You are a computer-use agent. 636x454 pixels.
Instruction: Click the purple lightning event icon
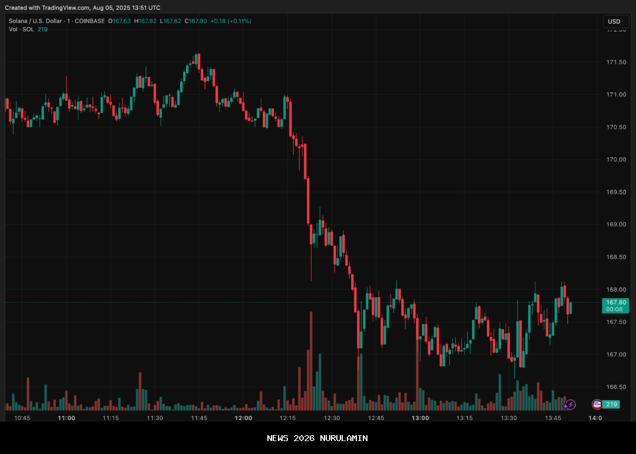(x=570, y=405)
